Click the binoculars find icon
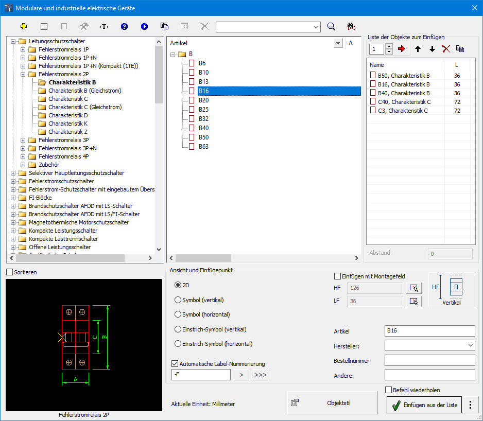Viewport: 483px width, 421px height. (352, 26)
